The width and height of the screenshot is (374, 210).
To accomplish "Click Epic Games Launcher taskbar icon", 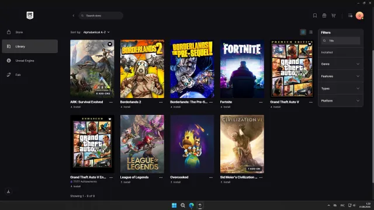I will pyautogui.click(x=200, y=205).
